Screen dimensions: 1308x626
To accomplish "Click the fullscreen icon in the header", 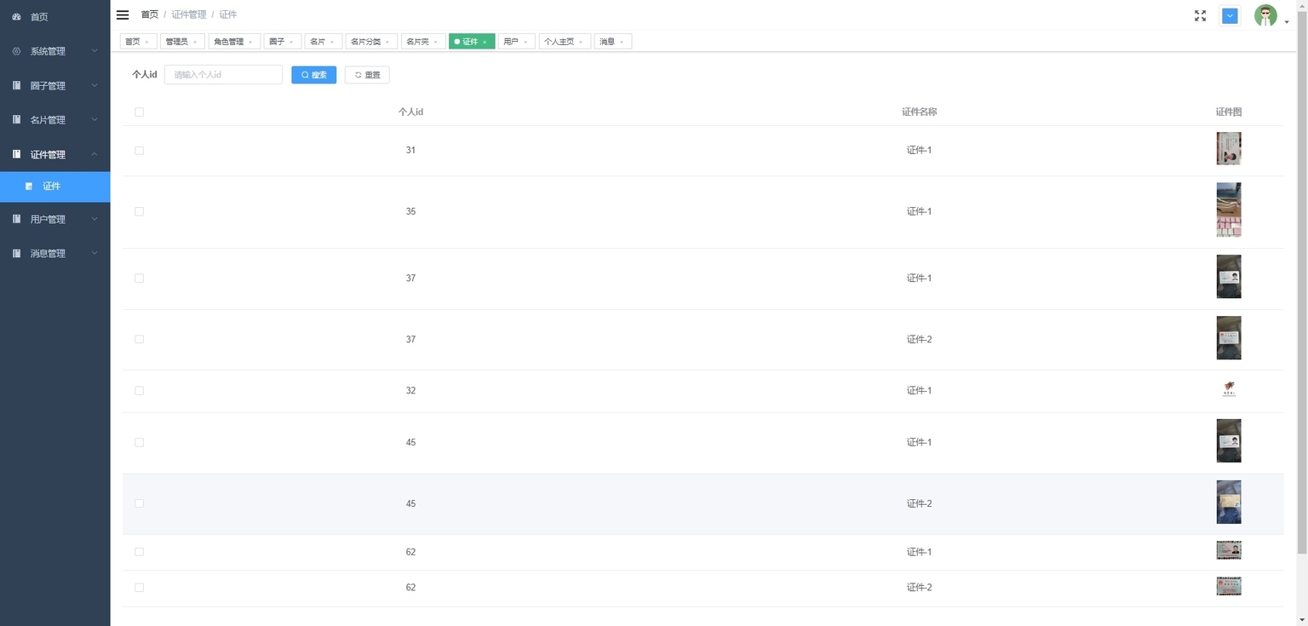I will (1200, 15).
